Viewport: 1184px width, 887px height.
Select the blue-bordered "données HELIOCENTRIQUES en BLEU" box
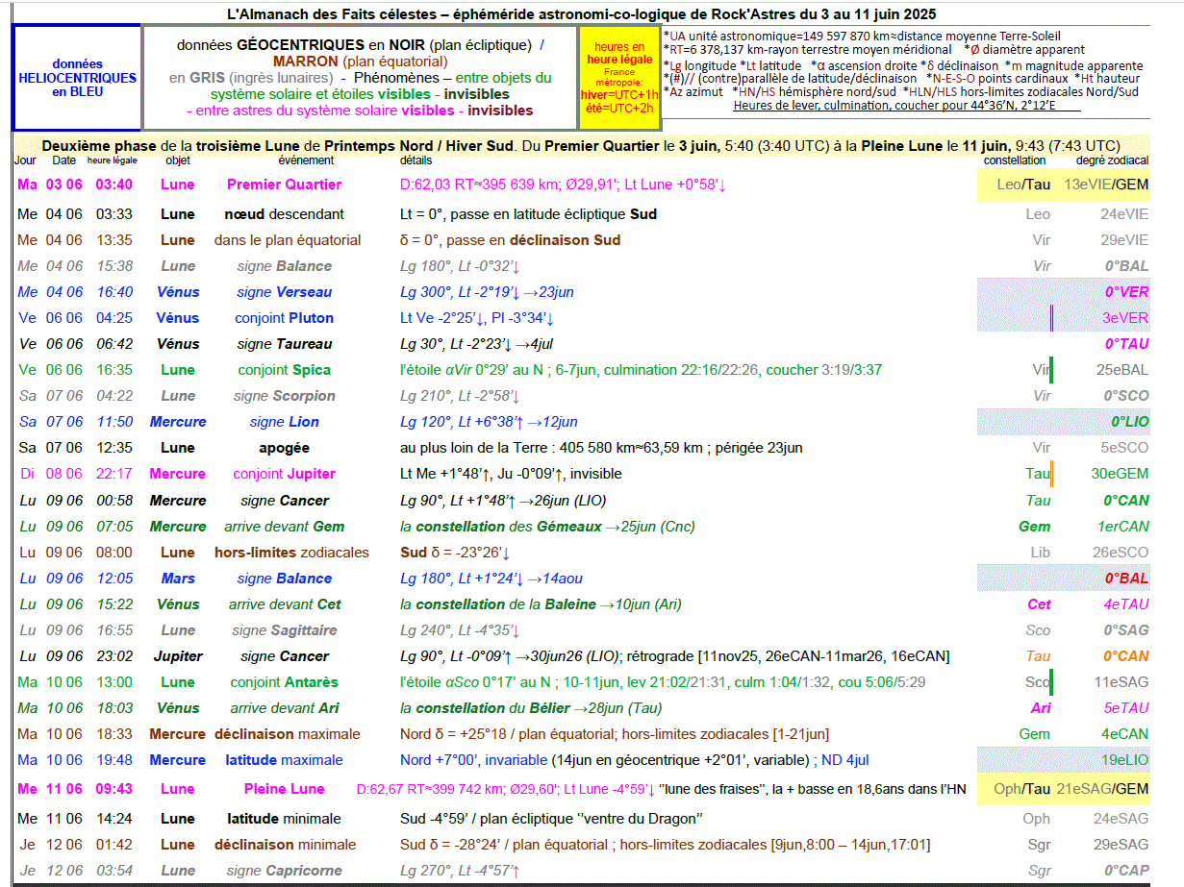(77, 78)
